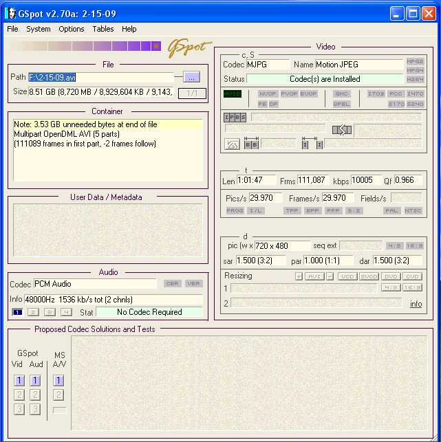Viewport: 441px width, 442px height.
Task: Click the note '3.53 GB unneeded bytes' line
Action: pyautogui.click(x=108, y=124)
